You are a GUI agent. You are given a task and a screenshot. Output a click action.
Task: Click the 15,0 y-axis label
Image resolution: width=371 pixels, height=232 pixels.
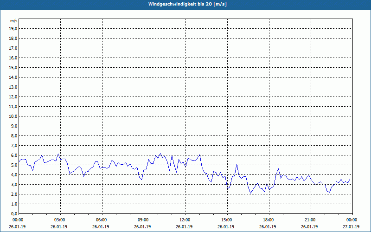coord(13,68)
